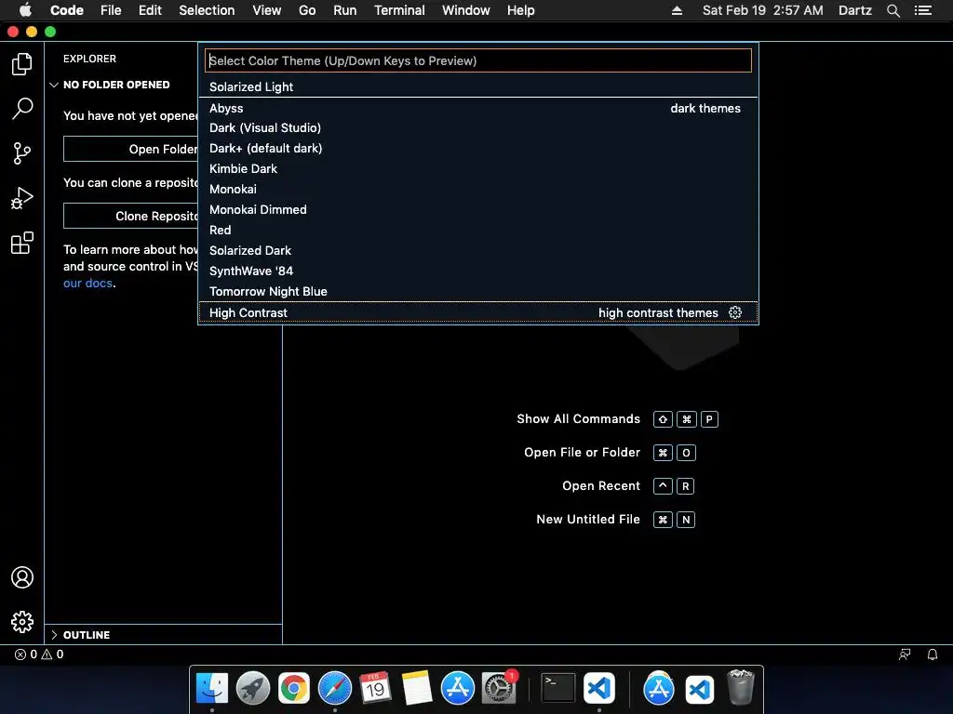Select the Red theme

coord(477,231)
